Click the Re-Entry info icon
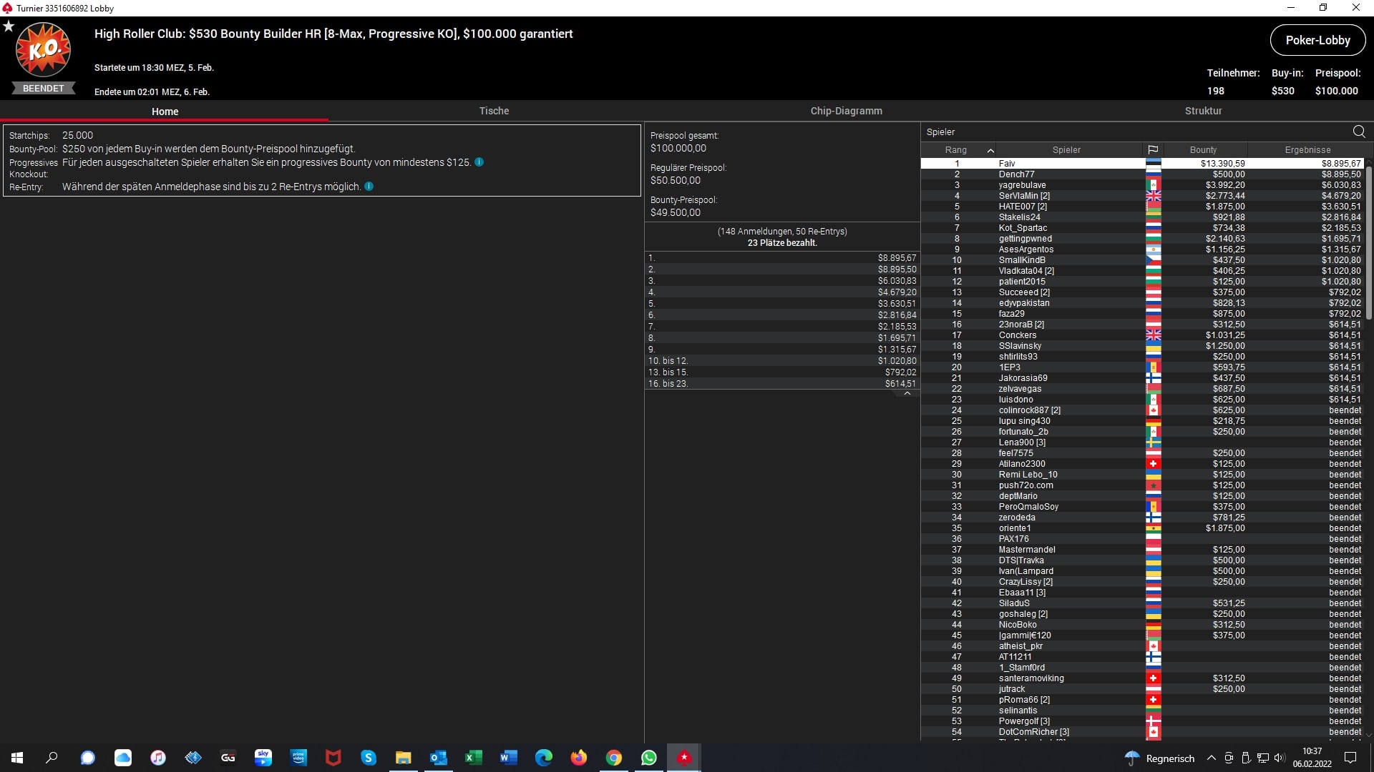Screen dimensions: 1374x772 click(369, 187)
